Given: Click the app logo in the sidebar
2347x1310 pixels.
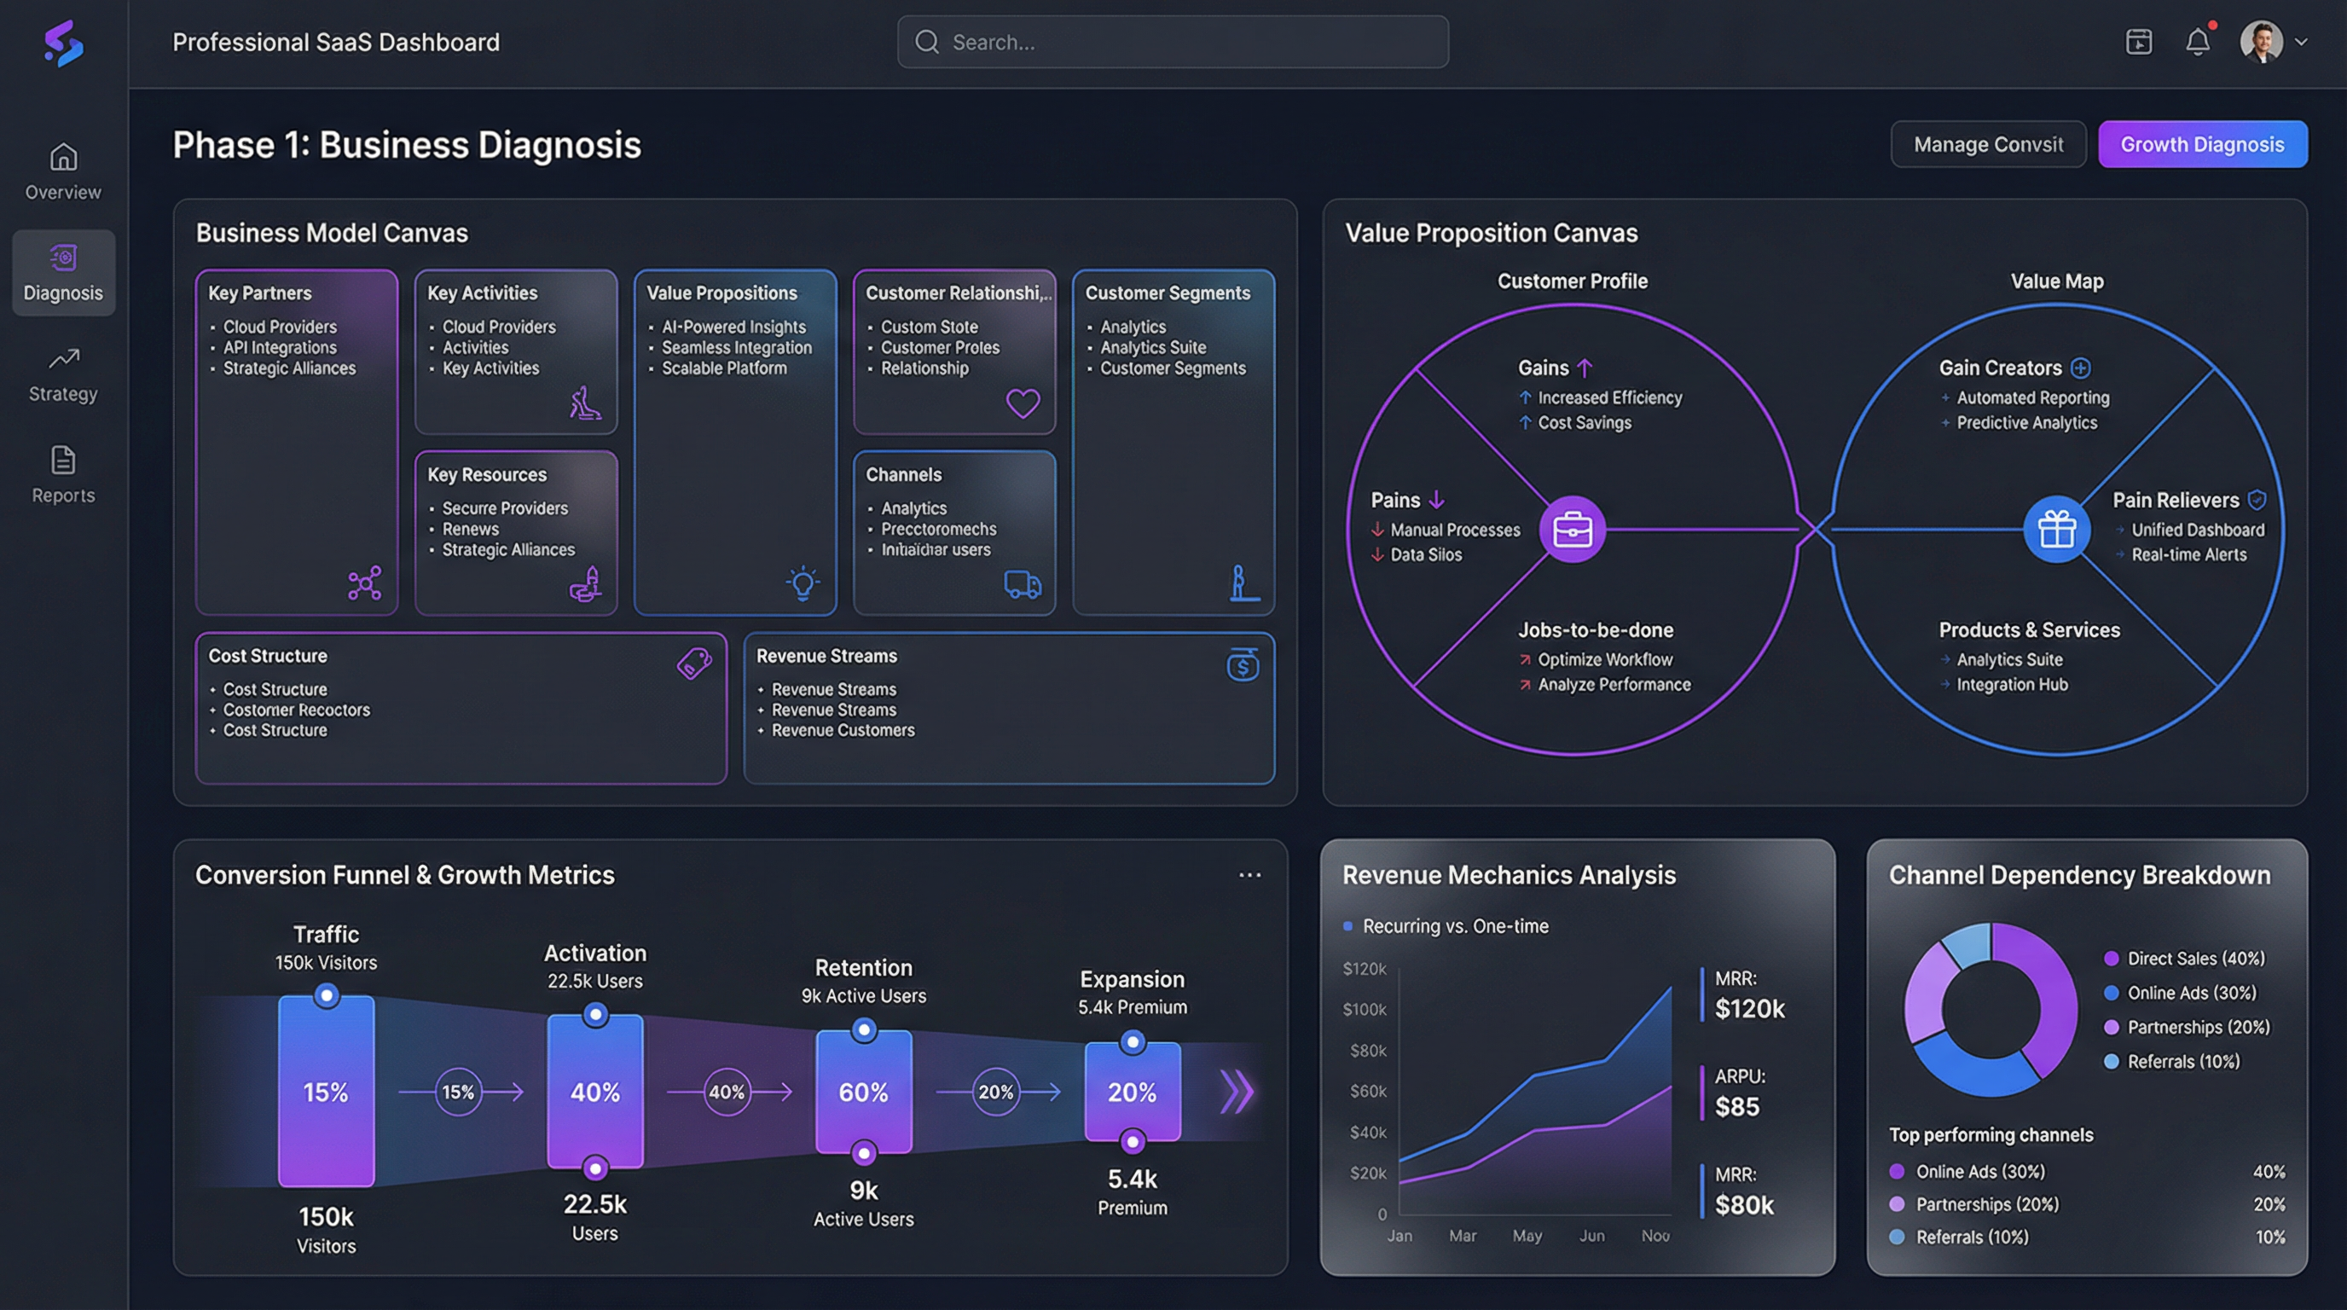Looking at the screenshot, I should (x=64, y=43).
